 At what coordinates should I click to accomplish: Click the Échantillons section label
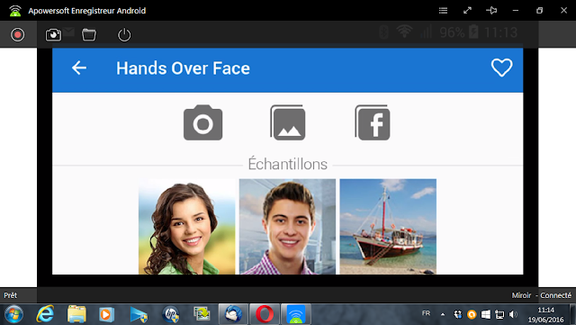(x=288, y=164)
